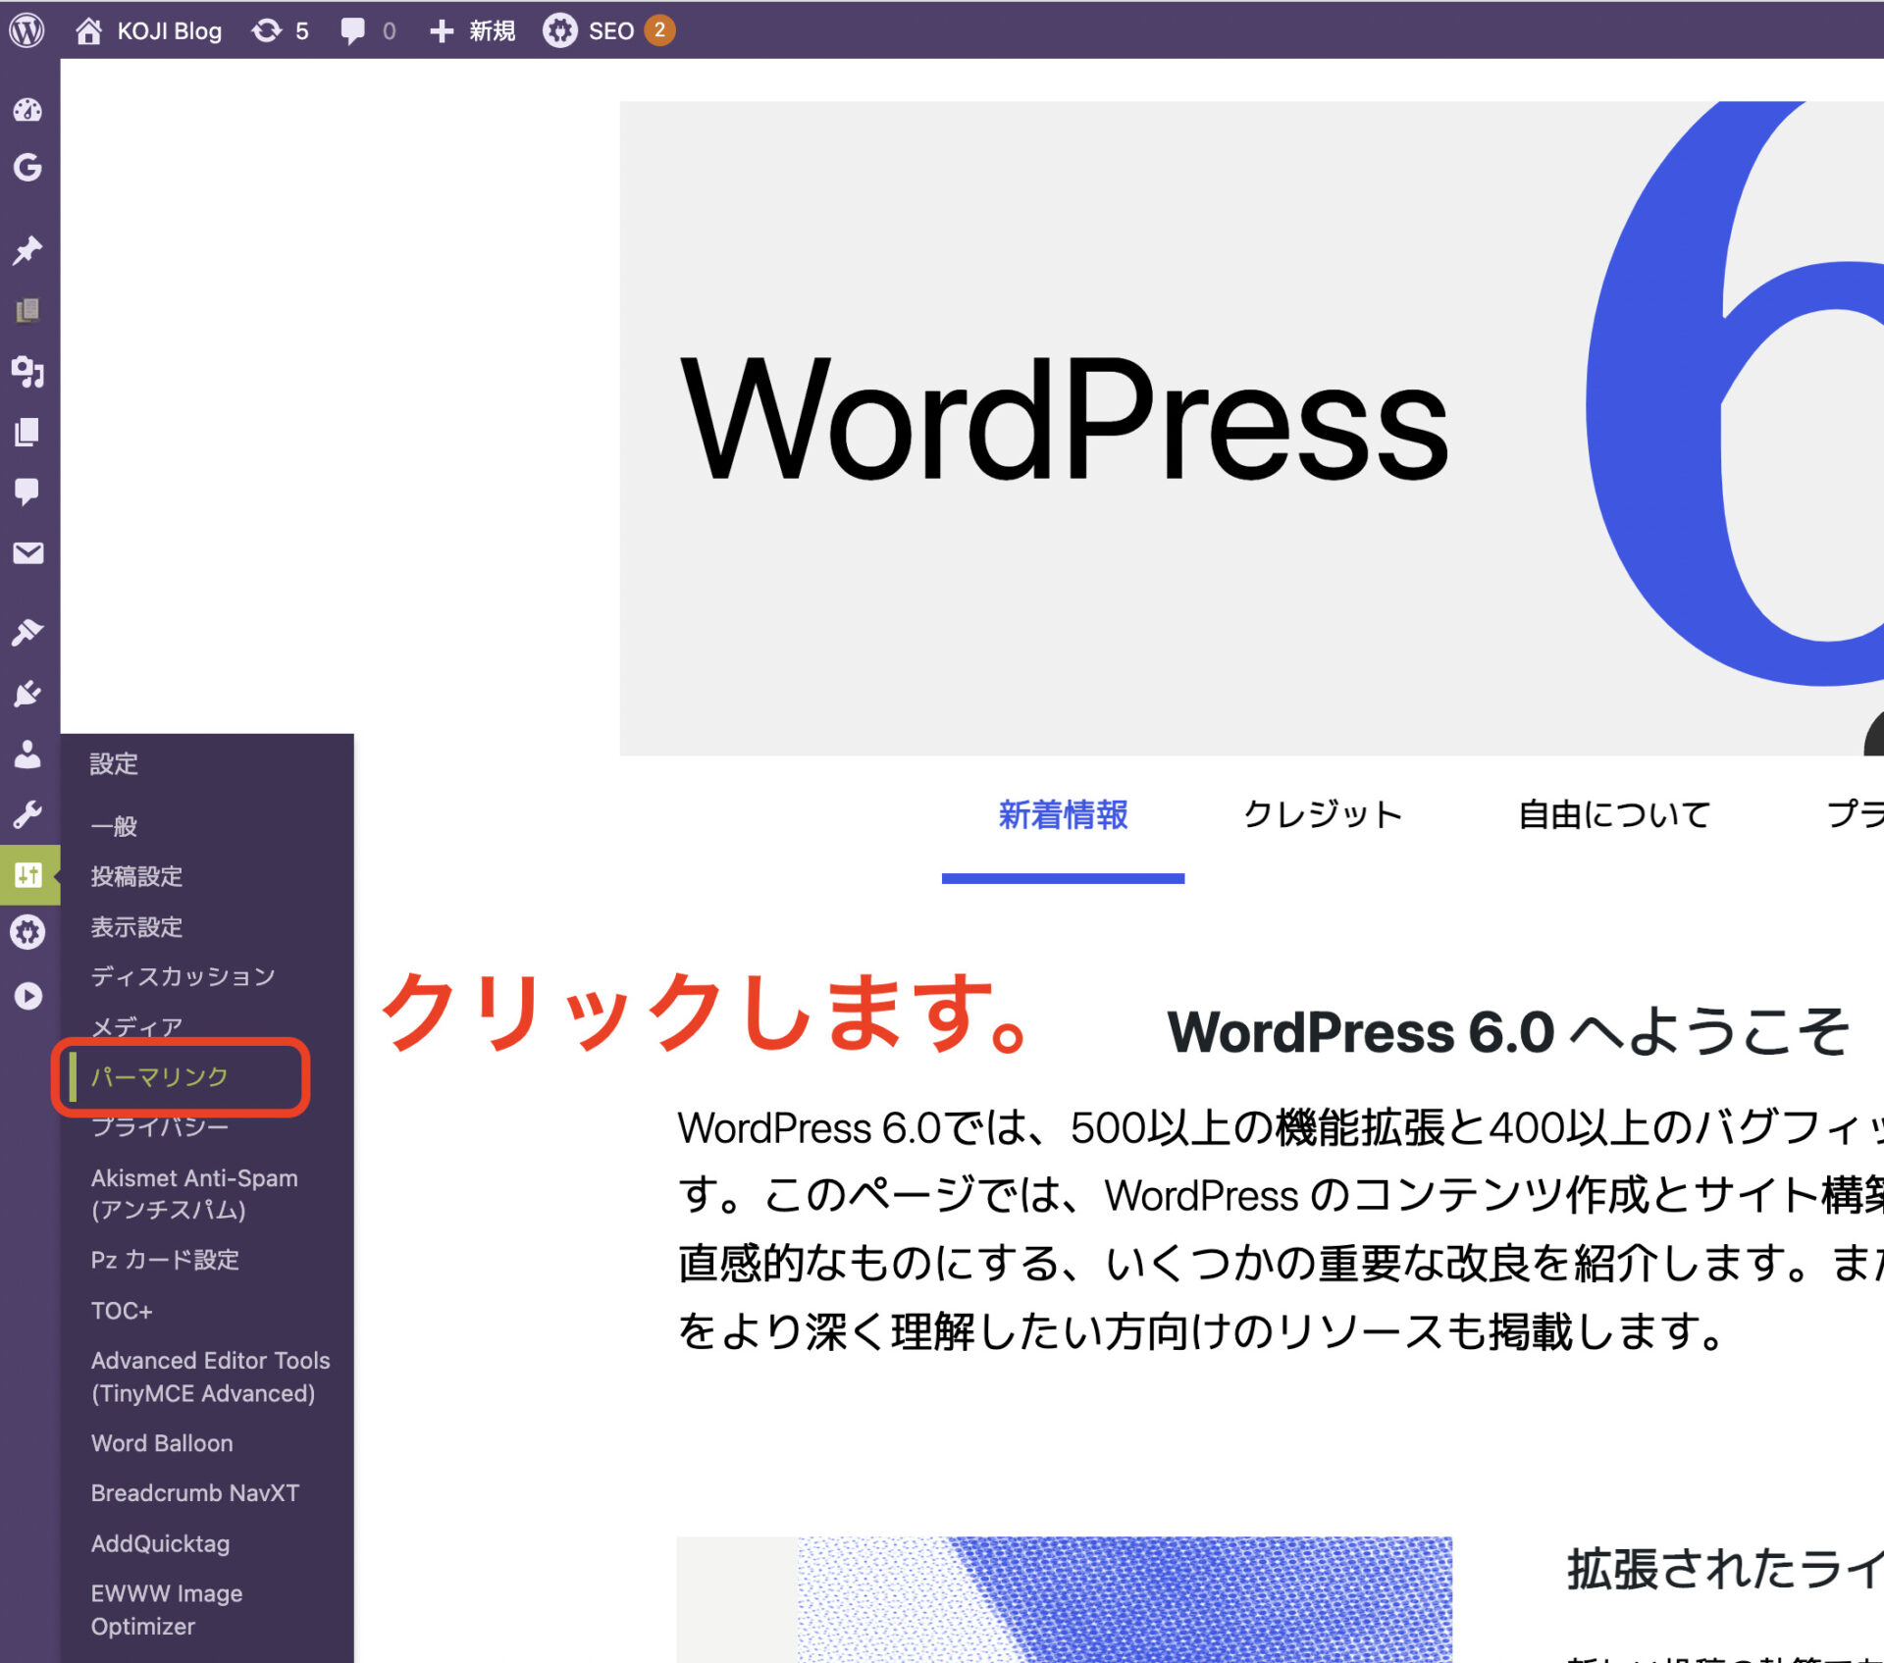The width and height of the screenshot is (1884, 1663).
Task: Open Pz カード設定
Action: tap(165, 1260)
